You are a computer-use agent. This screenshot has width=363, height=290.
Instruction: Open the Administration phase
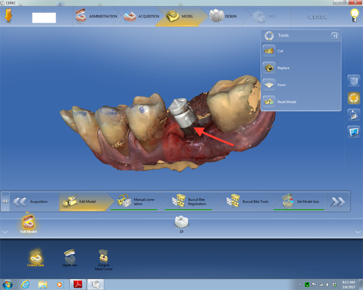(96, 16)
